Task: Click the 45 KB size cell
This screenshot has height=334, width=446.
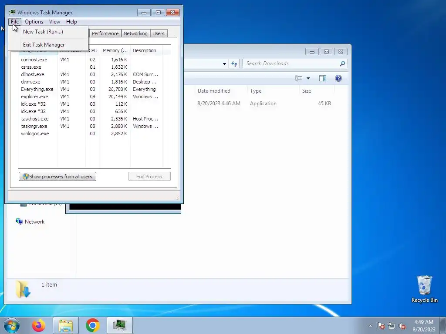Action: [324, 104]
